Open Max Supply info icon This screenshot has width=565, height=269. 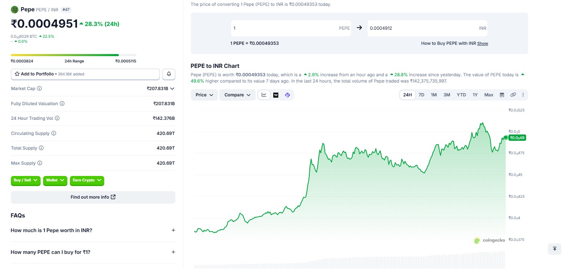point(40,163)
